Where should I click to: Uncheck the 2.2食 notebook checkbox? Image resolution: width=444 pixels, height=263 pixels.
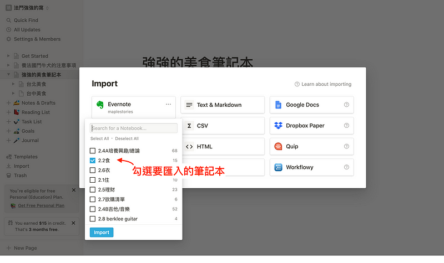point(93,161)
